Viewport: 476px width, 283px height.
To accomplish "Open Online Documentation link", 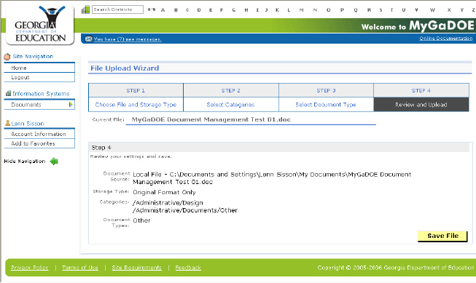I will (x=446, y=38).
